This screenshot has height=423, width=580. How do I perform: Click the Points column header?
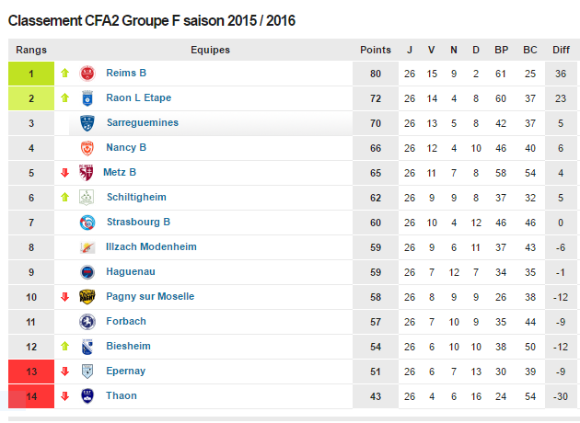(x=376, y=50)
